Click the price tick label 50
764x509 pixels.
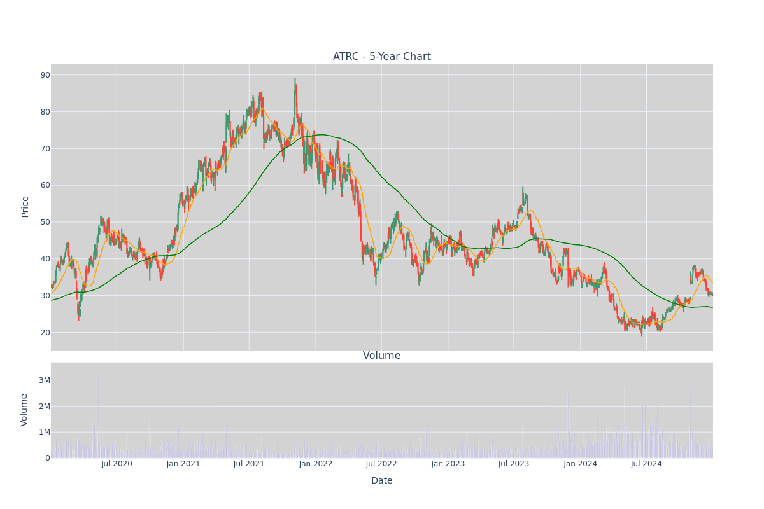coord(46,222)
